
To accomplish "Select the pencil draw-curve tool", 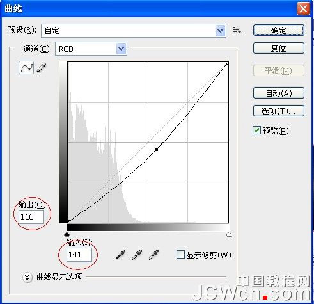I will pos(42,68).
